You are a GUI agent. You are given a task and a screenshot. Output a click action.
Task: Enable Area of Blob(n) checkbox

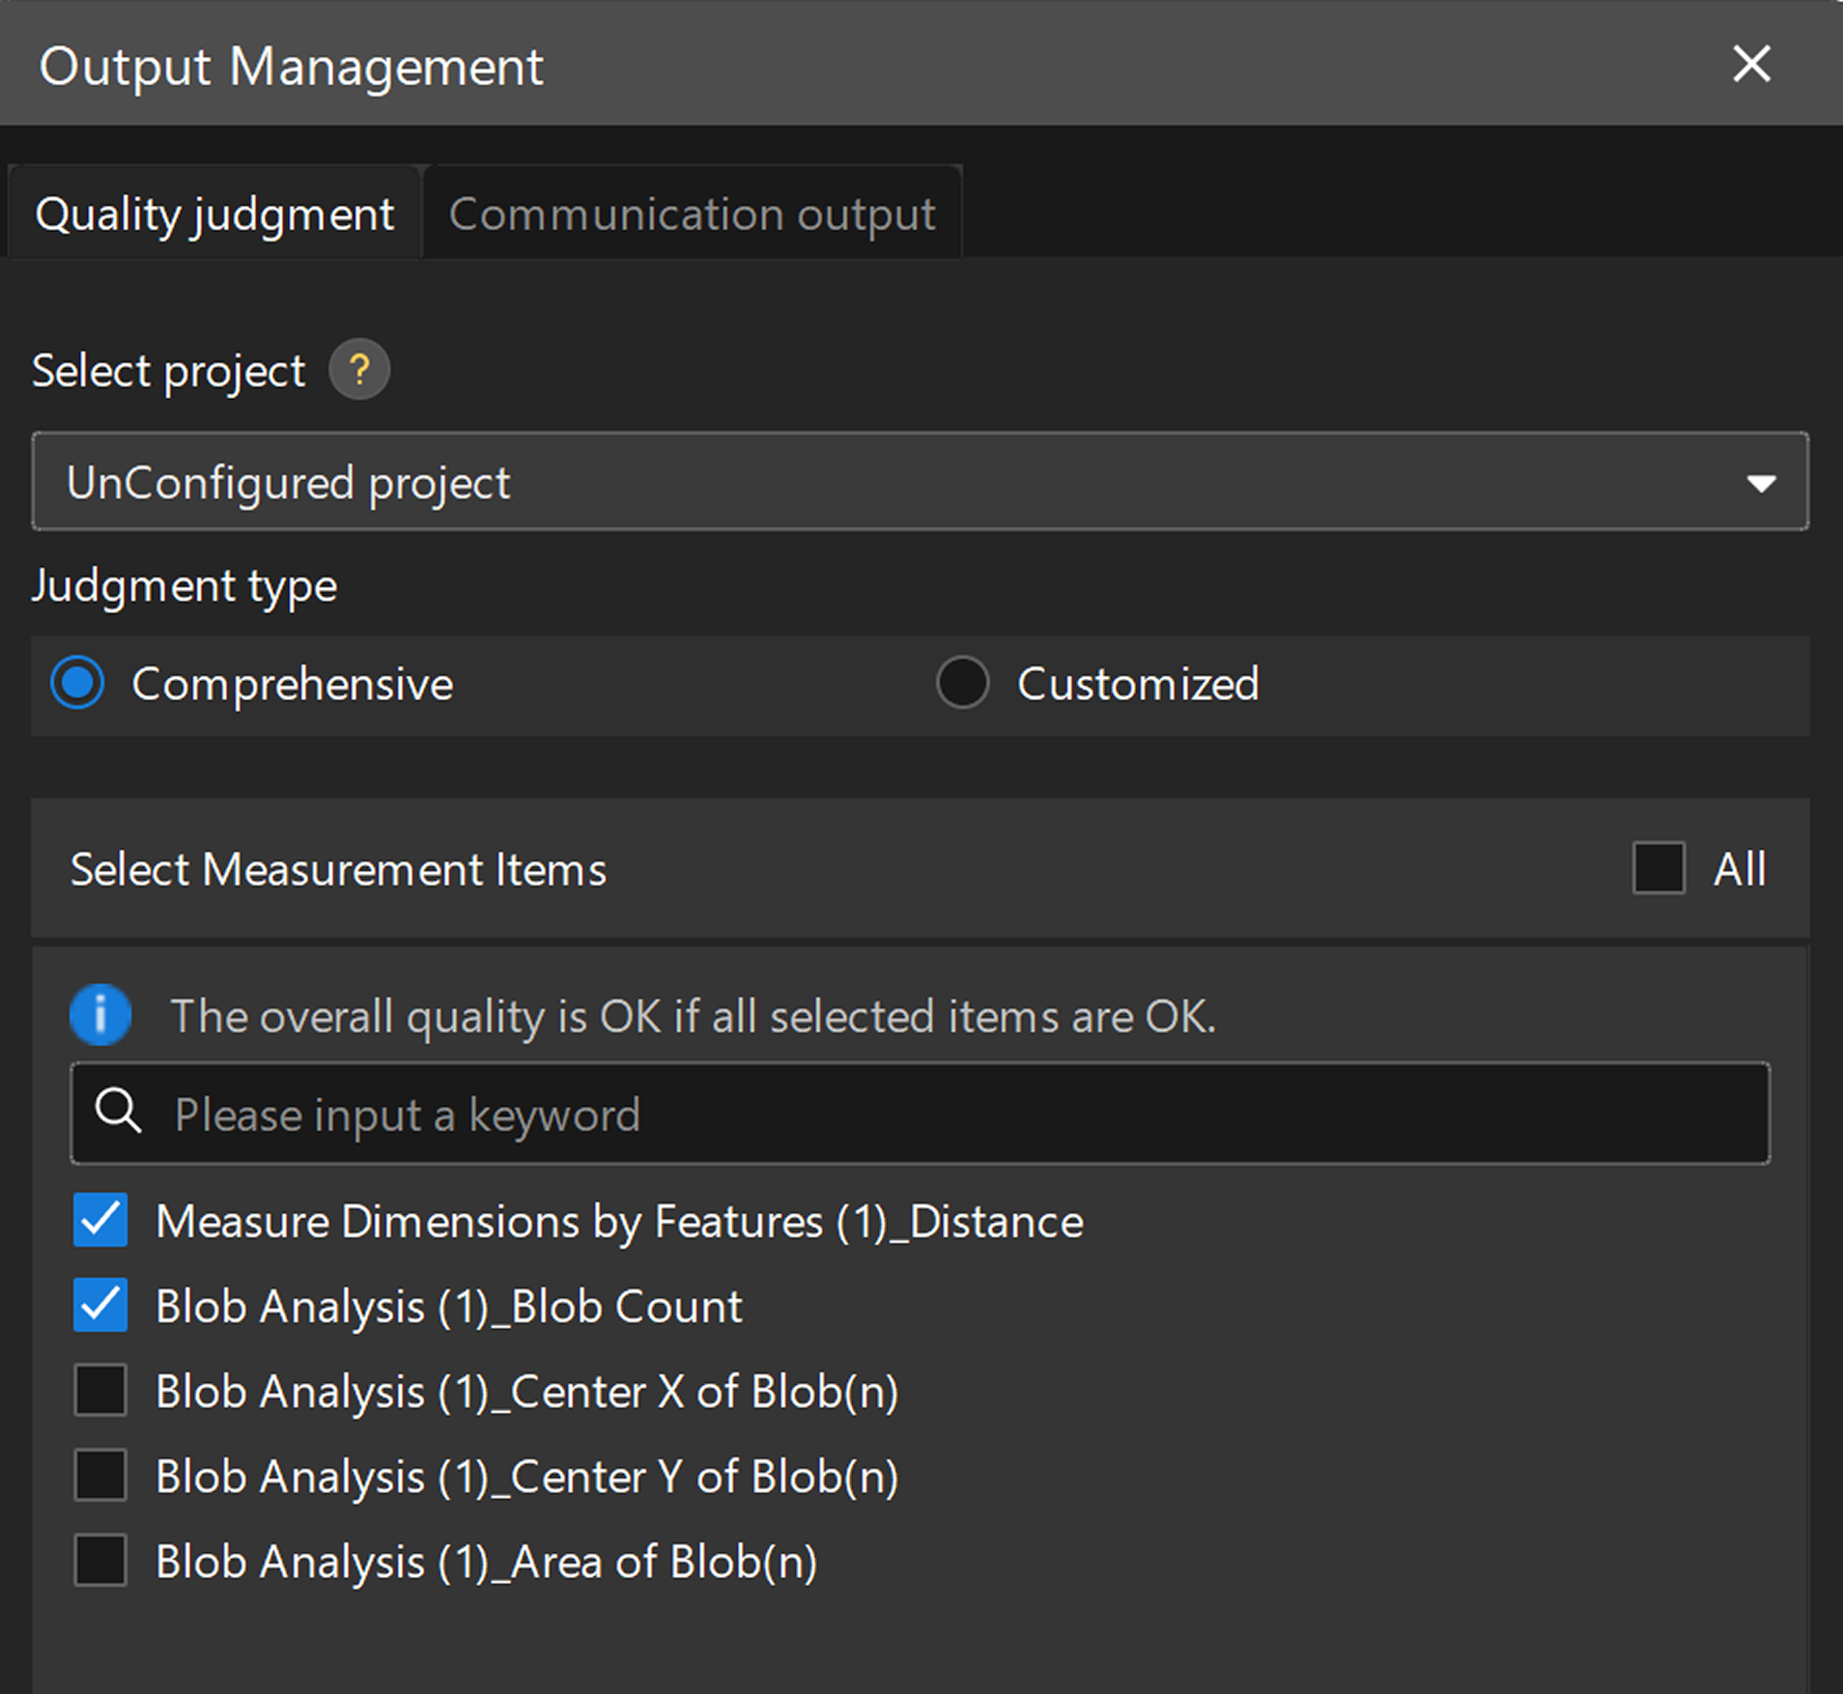[x=100, y=1561]
